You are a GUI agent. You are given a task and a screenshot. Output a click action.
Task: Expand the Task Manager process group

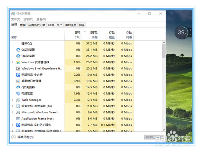click(13, 100)
